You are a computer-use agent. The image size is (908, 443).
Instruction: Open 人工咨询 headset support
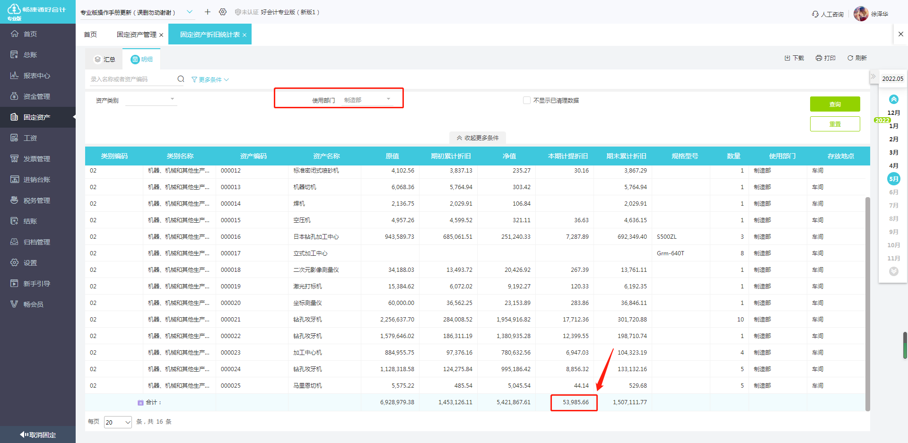click(828, 14)
